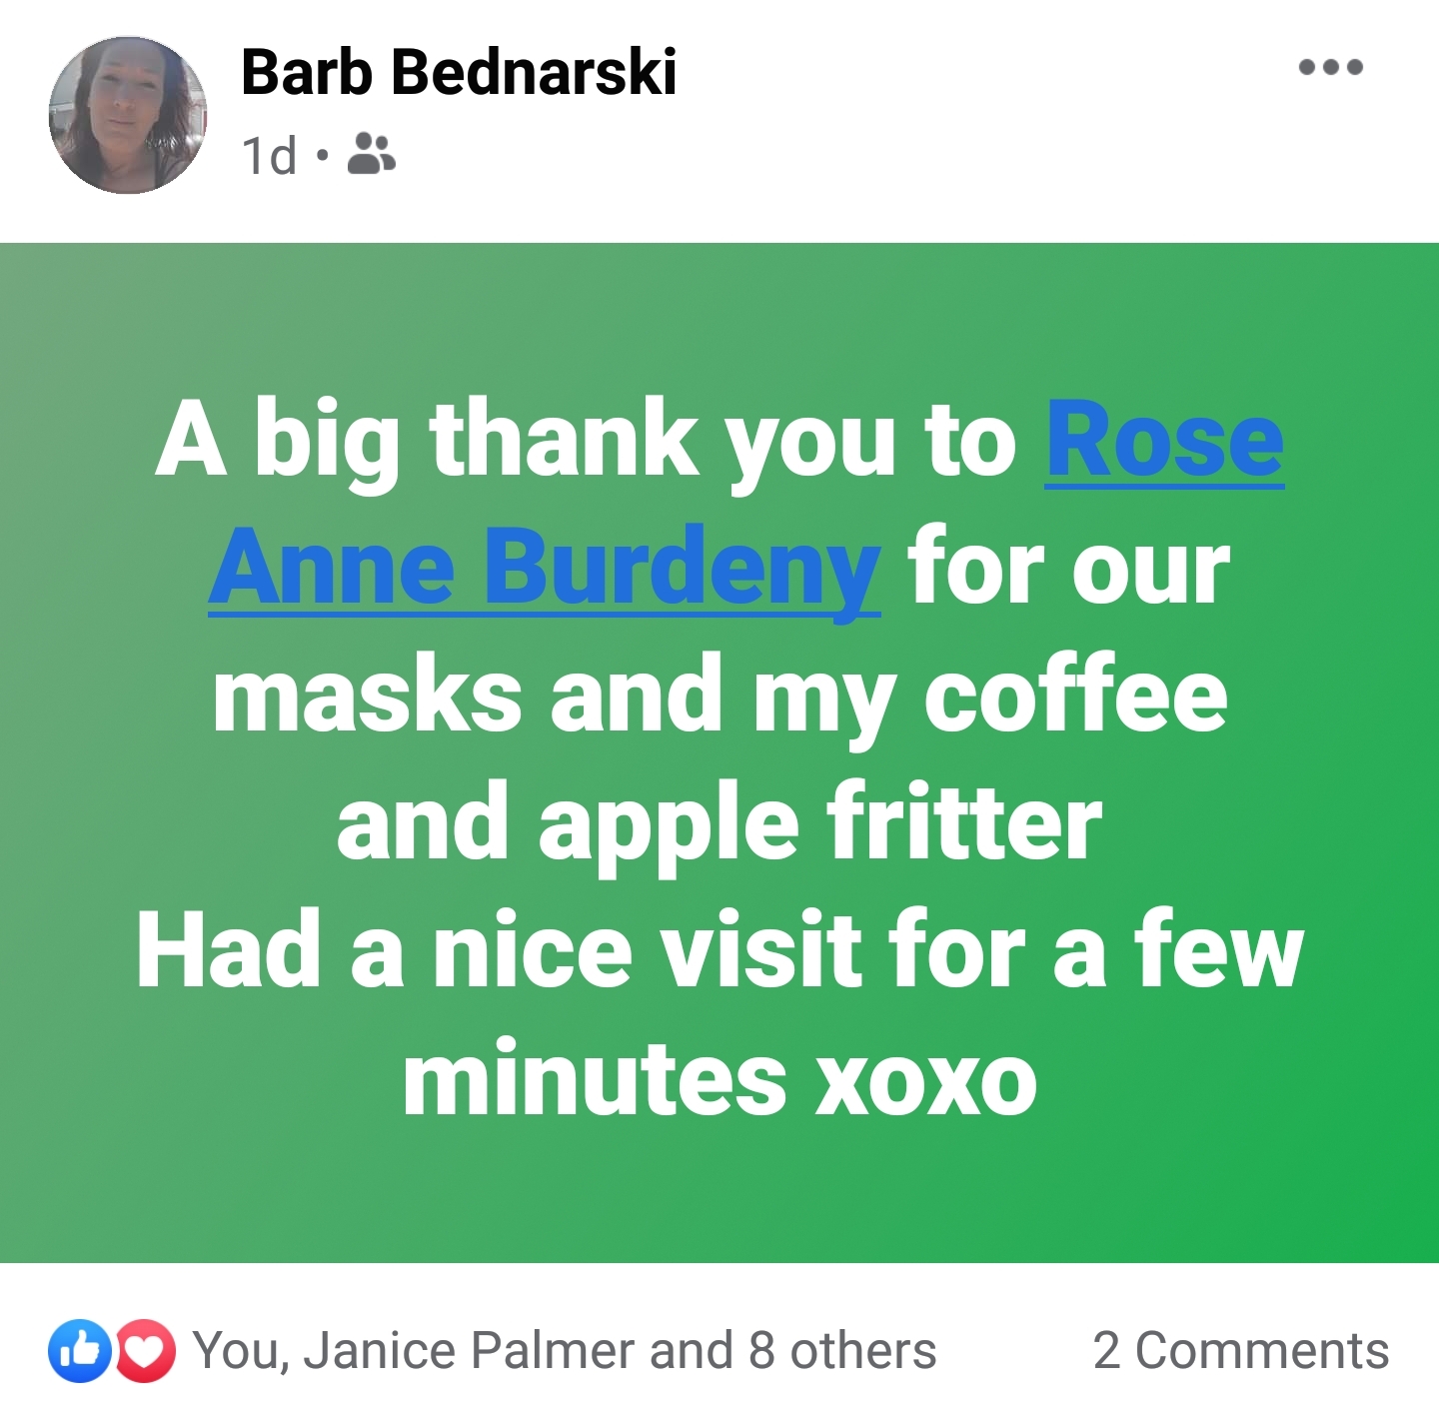Open the Barb Bednarski name link
Image resolution: width=1439 pixels, height=1414 pixels.
pos(459,72)
